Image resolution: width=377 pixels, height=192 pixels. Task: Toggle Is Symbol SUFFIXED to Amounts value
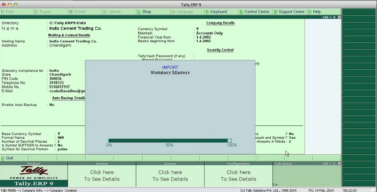60,145
